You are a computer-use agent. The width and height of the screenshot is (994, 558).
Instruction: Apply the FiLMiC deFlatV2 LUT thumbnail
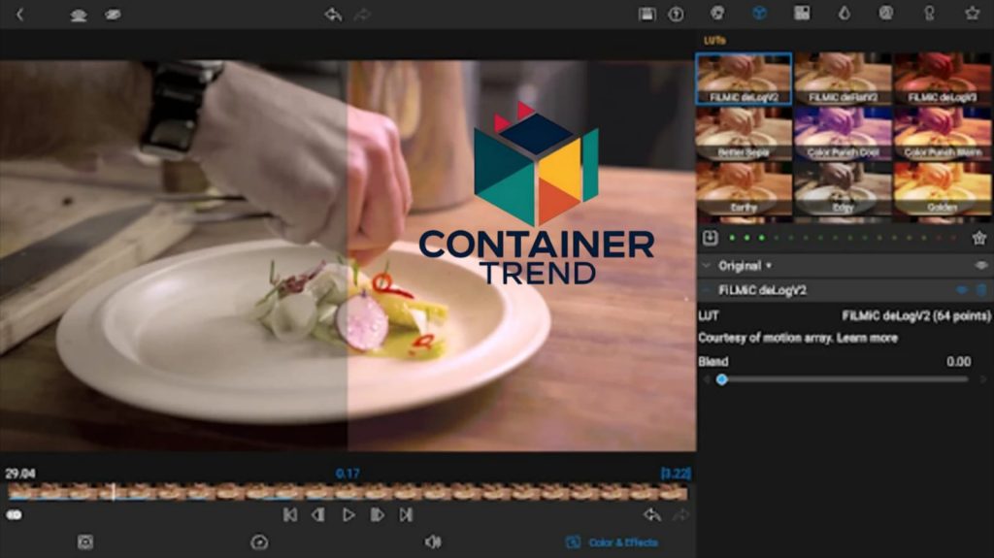tap(843, 79)
